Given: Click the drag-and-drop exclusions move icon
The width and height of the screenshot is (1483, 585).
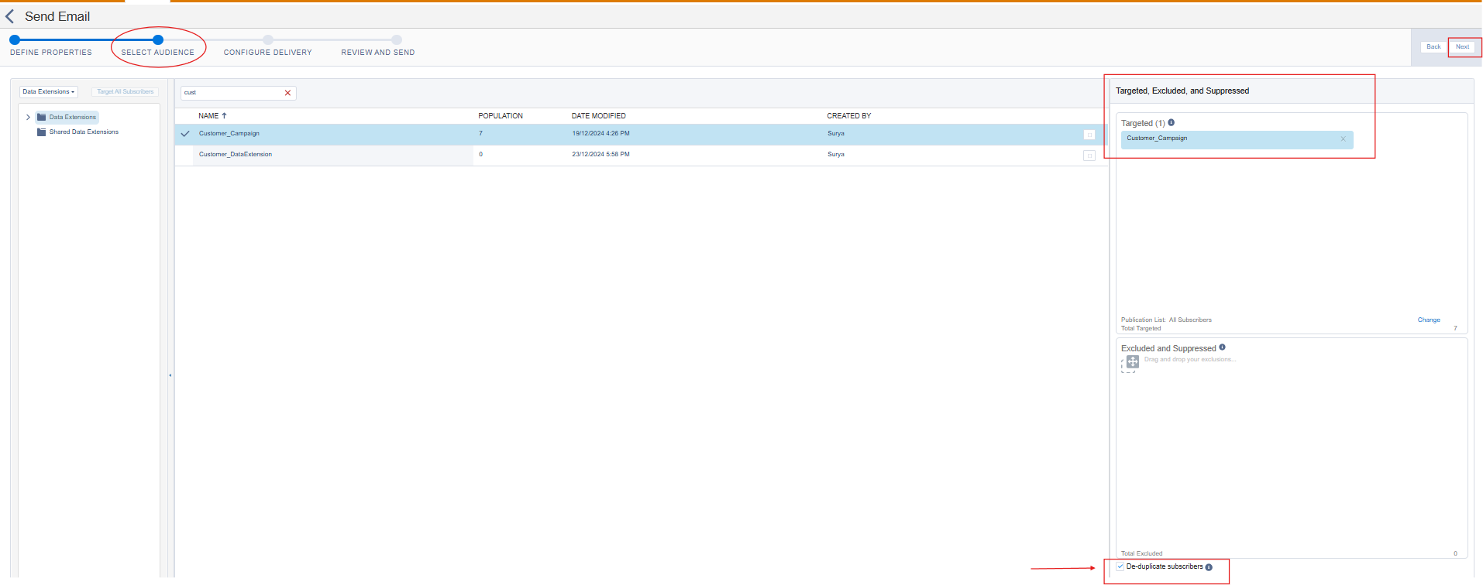Looking at the screenshot, I should pos(1132,361).
